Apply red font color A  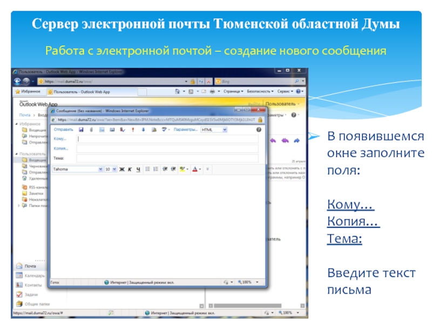[195, 169]
